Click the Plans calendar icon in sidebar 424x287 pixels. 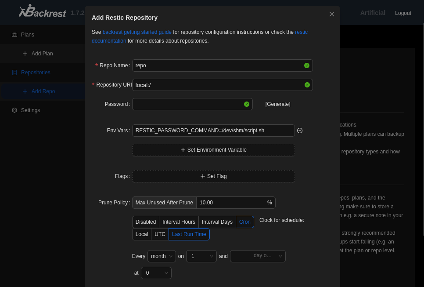[14, 35]
